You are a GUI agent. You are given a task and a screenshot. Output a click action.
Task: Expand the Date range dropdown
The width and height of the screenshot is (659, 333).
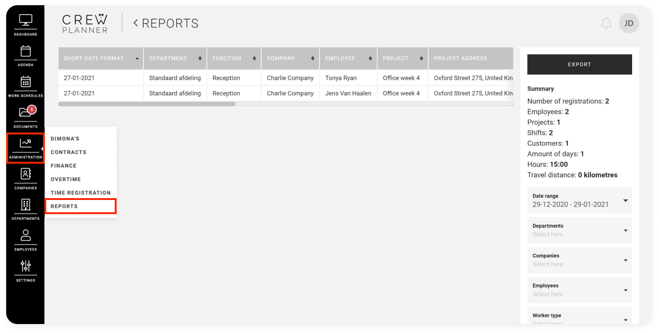pyautogui.click(x=579, y=200)
